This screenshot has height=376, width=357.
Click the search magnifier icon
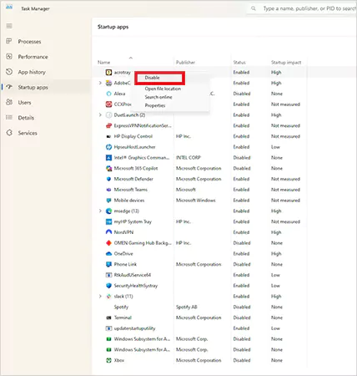254,8
